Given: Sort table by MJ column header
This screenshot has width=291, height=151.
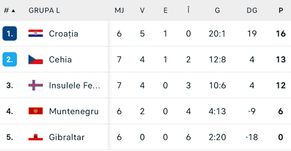Looking at the screenshot, I should 119,11.
